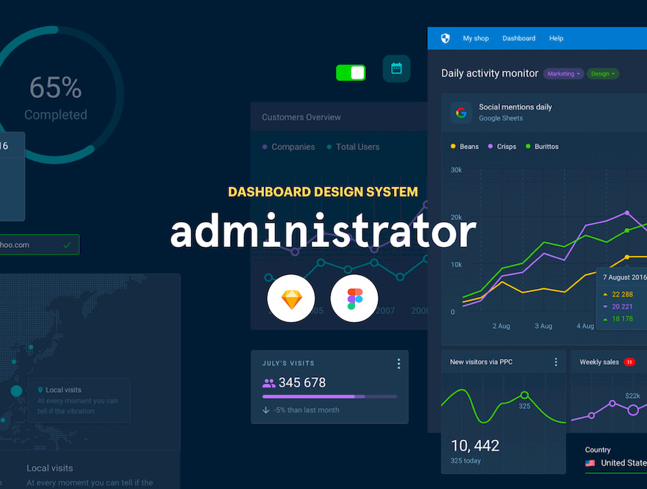This screenshot has width=647, height=489.
Task: Open July's Visits three-dot menu
Action: [398, 363]
